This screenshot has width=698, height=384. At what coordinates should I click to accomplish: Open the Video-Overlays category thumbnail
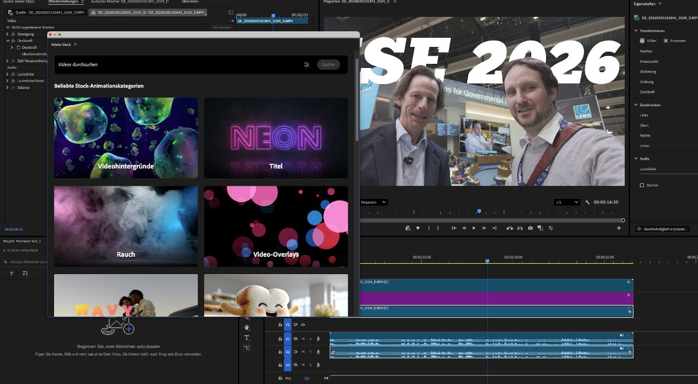[276, 227]
